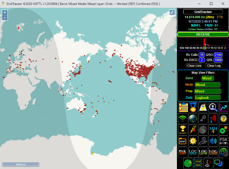
Task: Click the PSK Spots icon
Action: [x=224, y=141]
